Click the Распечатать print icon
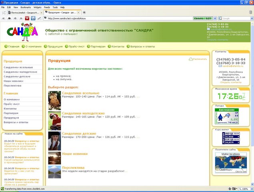Viewport: 254px width, 192px height. 191,59
